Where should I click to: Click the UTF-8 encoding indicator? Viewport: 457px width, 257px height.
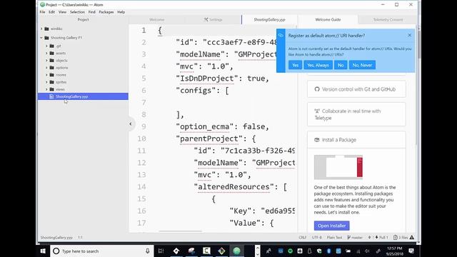[x=317, y=238]
